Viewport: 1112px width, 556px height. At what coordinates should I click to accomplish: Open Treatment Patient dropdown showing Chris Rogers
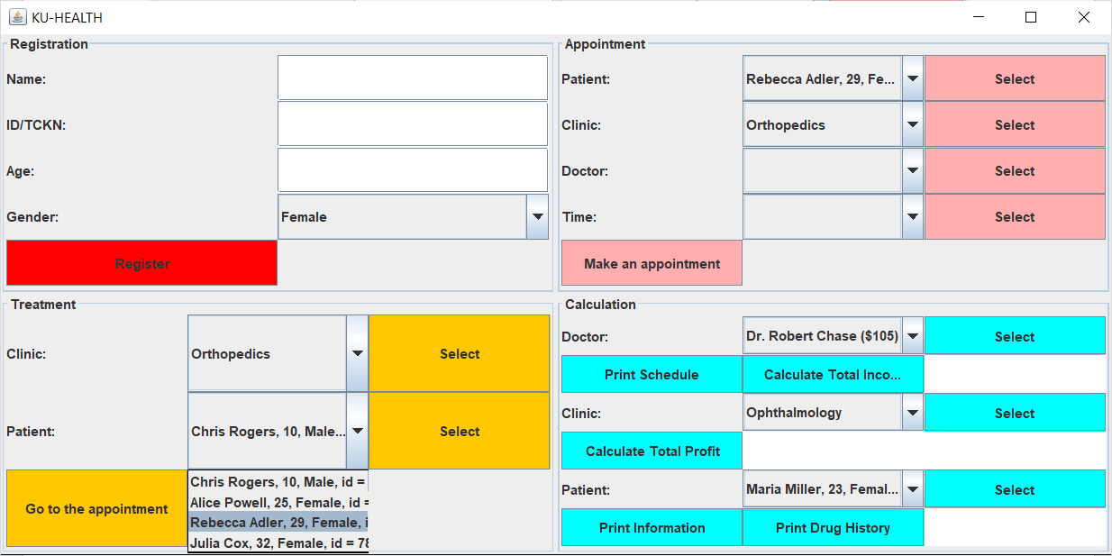pos(278,431)
